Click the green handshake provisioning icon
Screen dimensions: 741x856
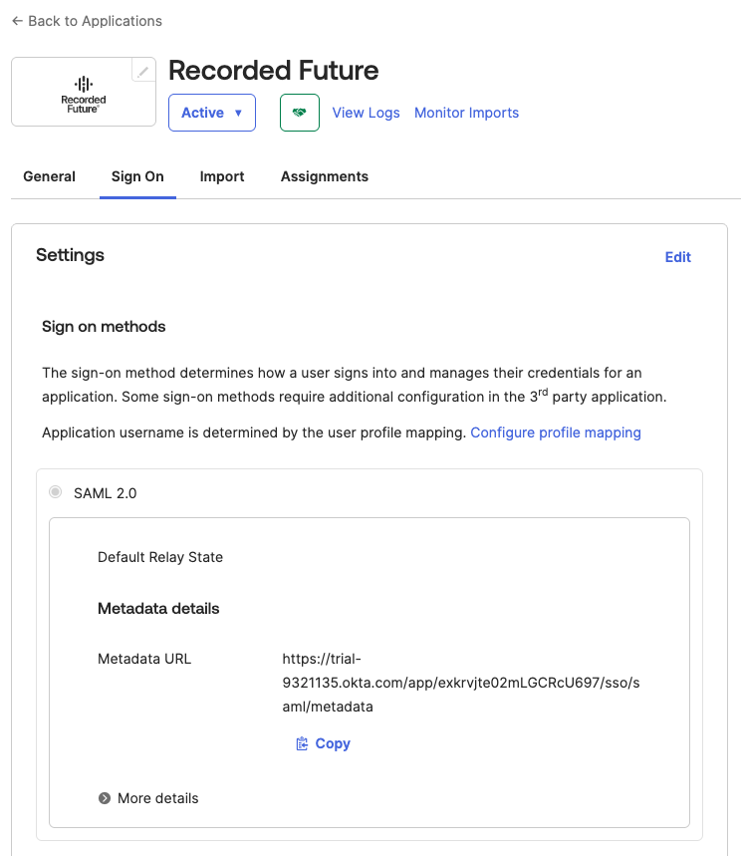click(299, 113)
